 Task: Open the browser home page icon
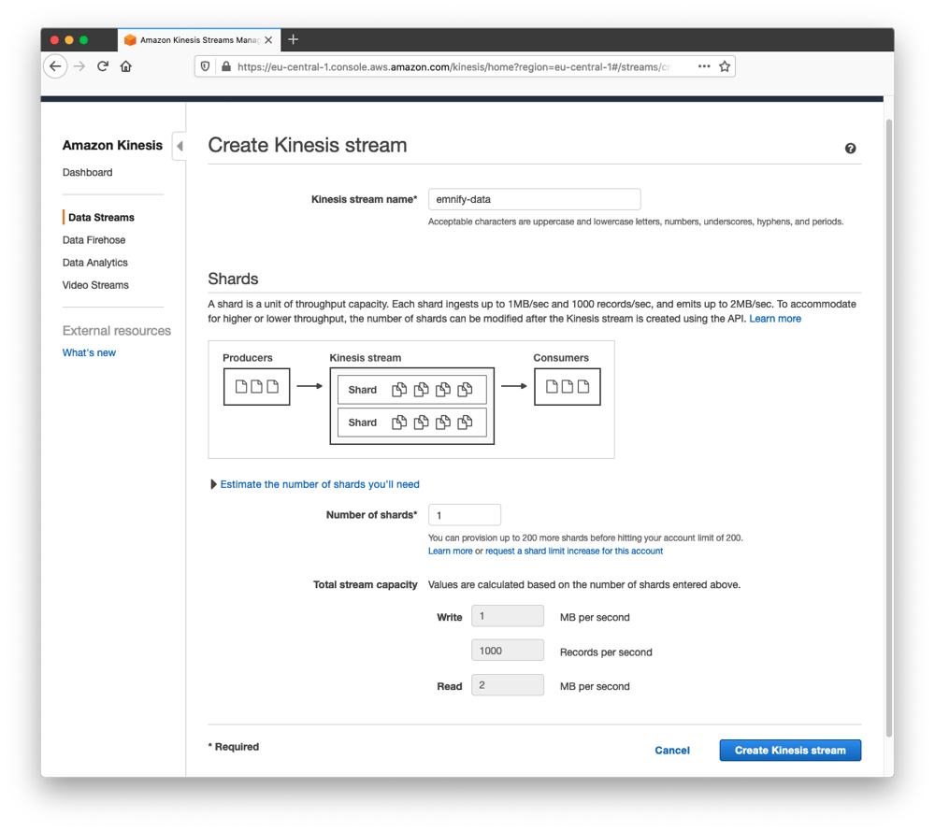[x=126, y=66]
